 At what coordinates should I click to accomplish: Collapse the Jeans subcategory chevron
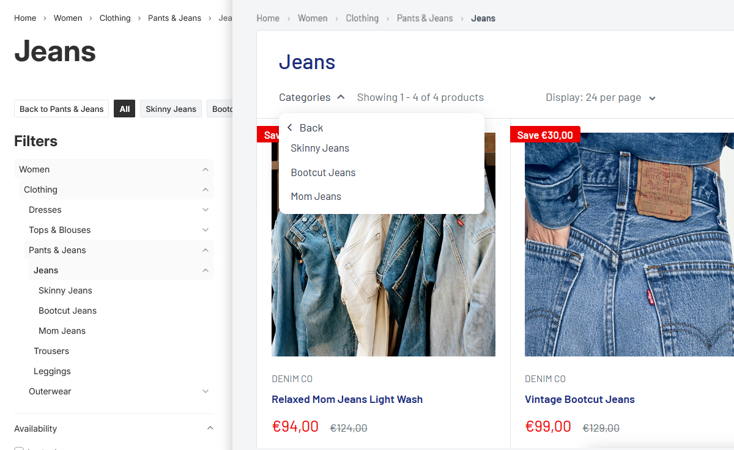point(206,270)
